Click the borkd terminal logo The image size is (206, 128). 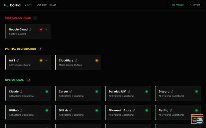click(12, 5)
